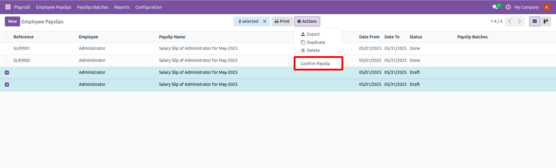Uncheck the last draft payslip row

pyautogui.click(x=7, y=85)
